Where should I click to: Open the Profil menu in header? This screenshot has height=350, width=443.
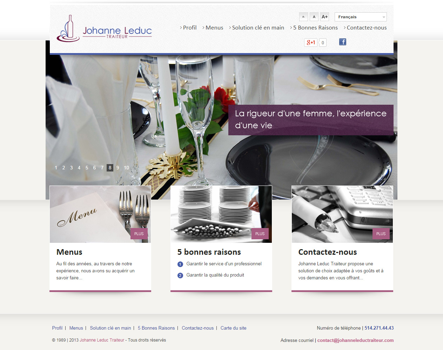[189, 27]
